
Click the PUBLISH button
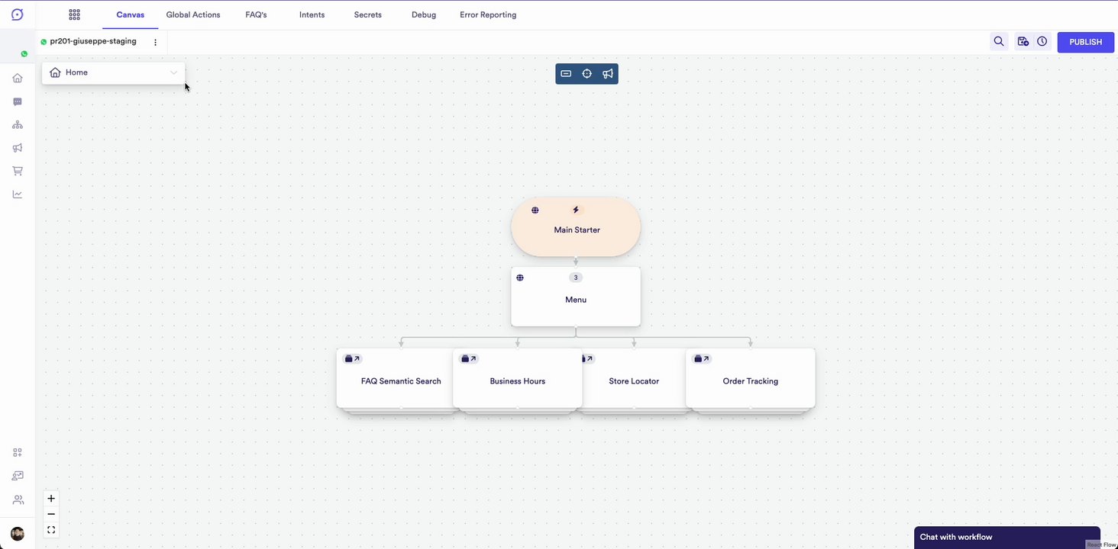click(1085, 42)
